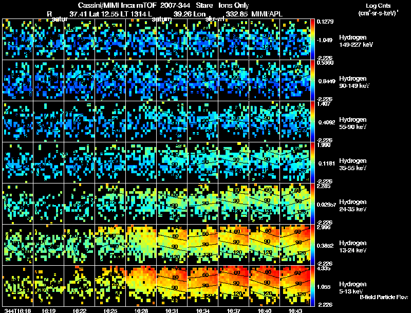Click the 55-90 keV image panel at 16:34

[x=203, y=121]
